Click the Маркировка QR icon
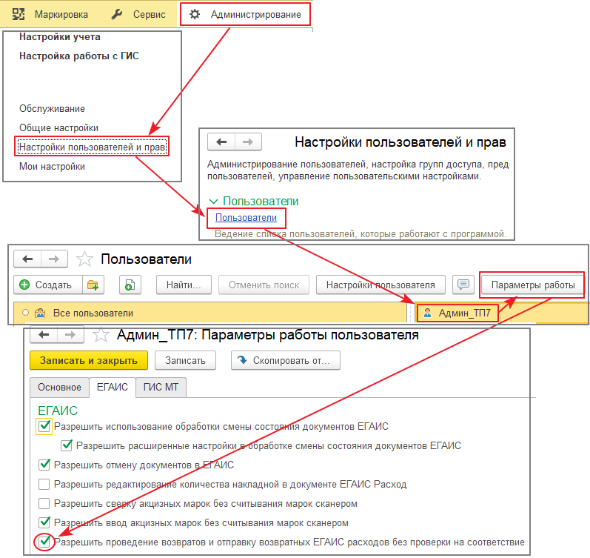 [18, 14]
